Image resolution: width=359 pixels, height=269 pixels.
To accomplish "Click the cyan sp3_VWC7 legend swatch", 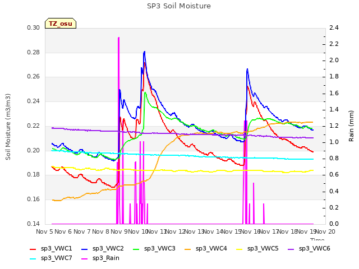I will tap(33, 259).
